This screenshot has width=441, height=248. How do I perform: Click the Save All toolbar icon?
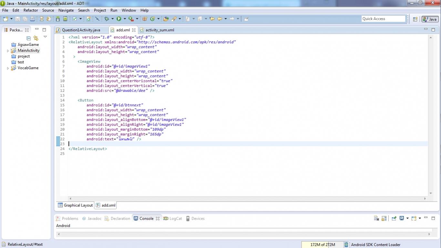point(25,19)
